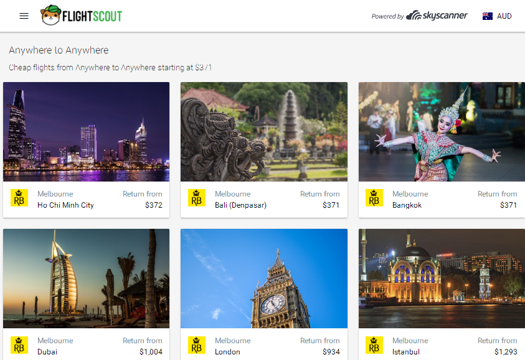This screenshot has height=360, width=525.
Task: Select the Bali (Denpasar) destination name
Action: 241,205
